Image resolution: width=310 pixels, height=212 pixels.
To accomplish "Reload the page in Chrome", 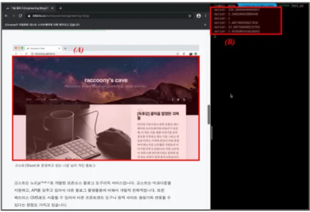I will [x=20, y=16].
